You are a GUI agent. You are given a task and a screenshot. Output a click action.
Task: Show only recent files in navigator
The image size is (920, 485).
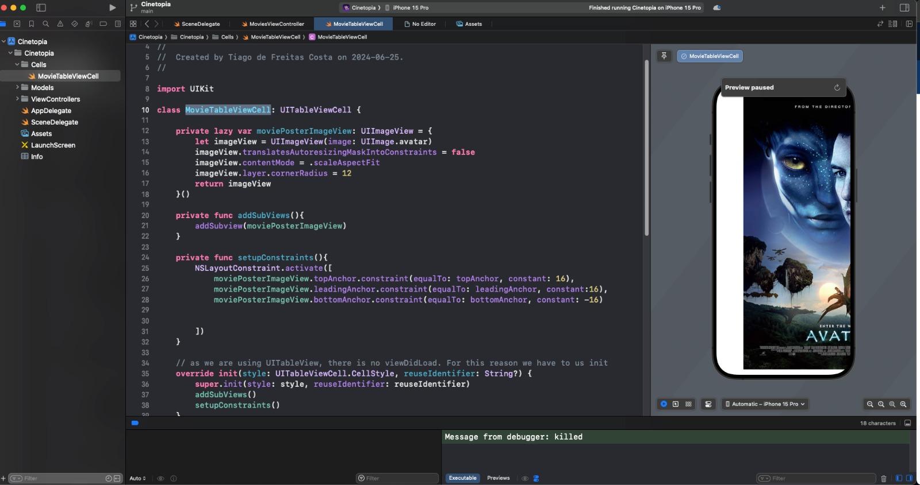tap(109, 478)
